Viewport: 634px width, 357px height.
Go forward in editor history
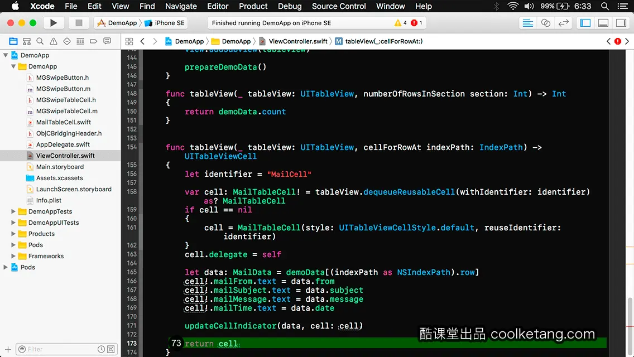pyautogui.click(x=155, y=41)
